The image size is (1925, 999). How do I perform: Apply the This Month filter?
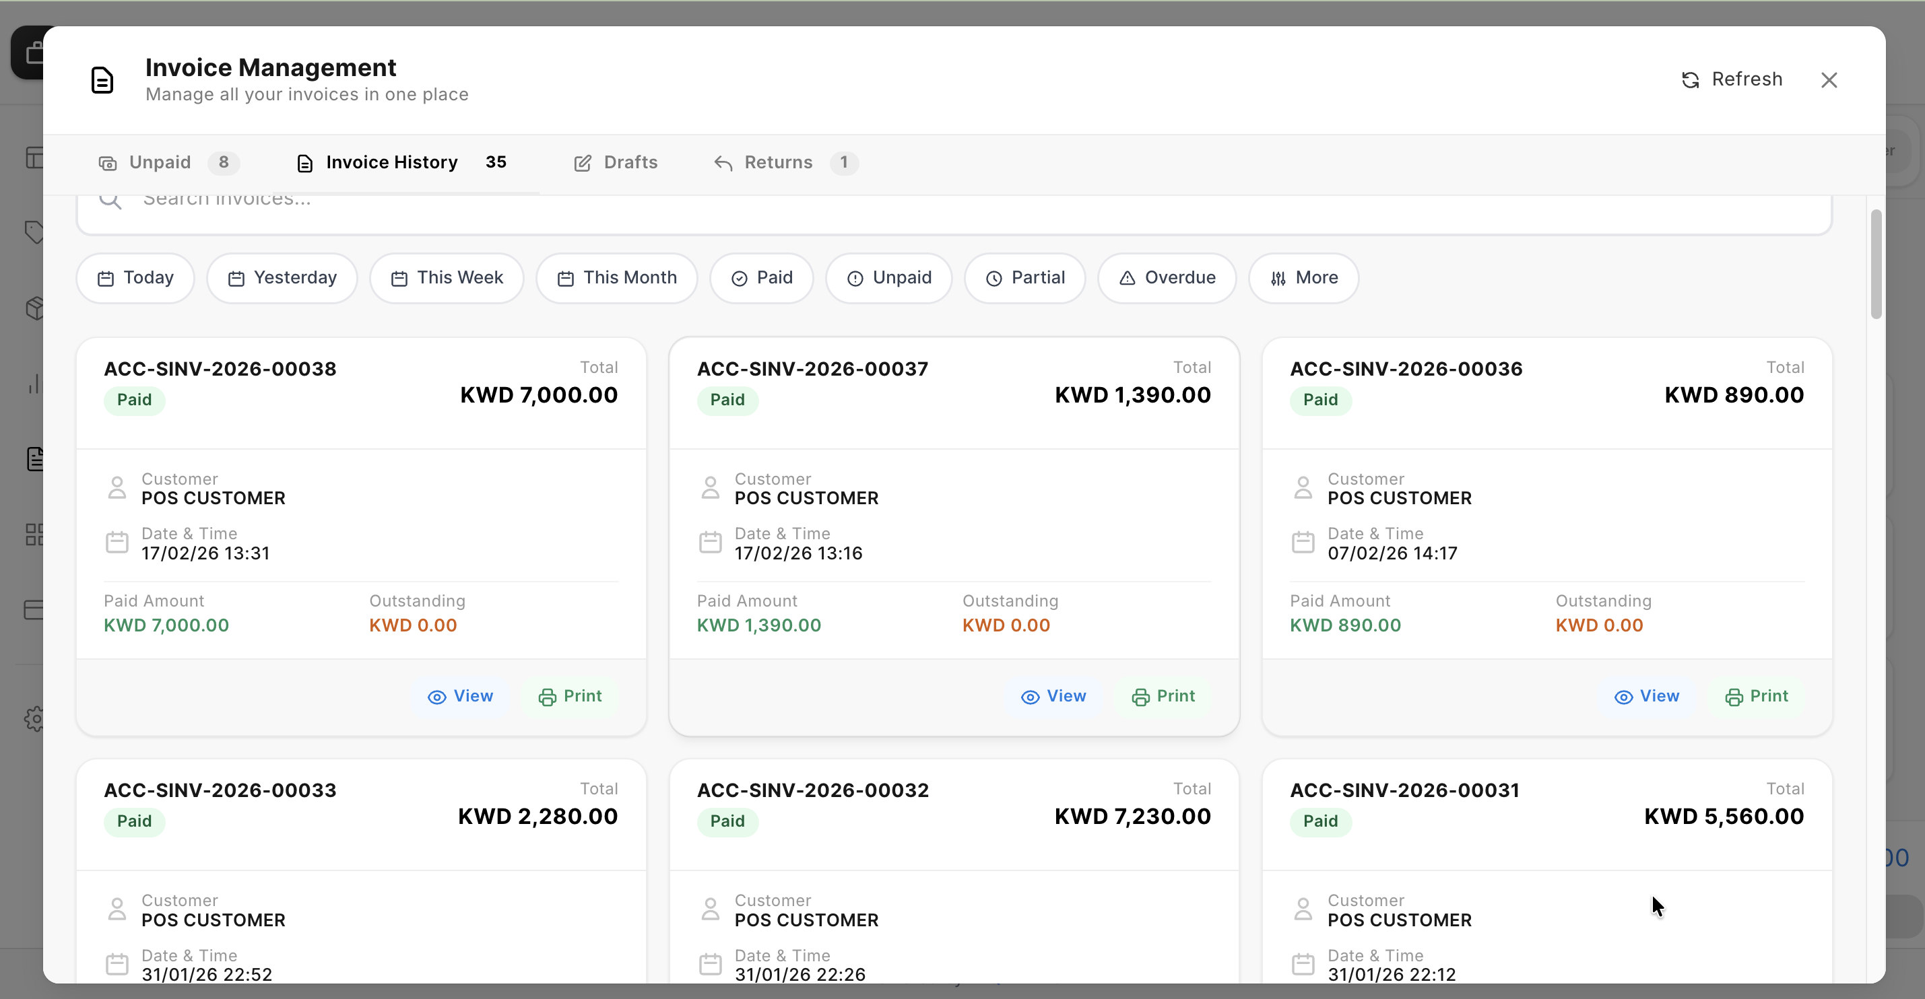point(616,278)
